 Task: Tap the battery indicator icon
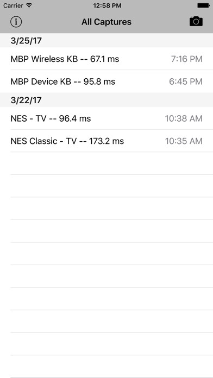[204, 5]
